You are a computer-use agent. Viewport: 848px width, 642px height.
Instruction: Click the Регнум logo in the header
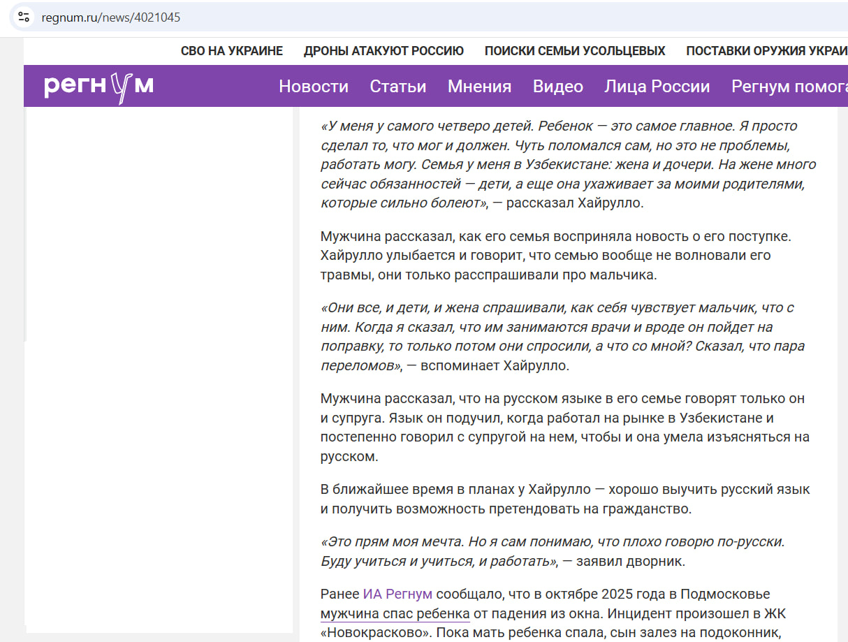pyautogui.click(x=98, y=87)
